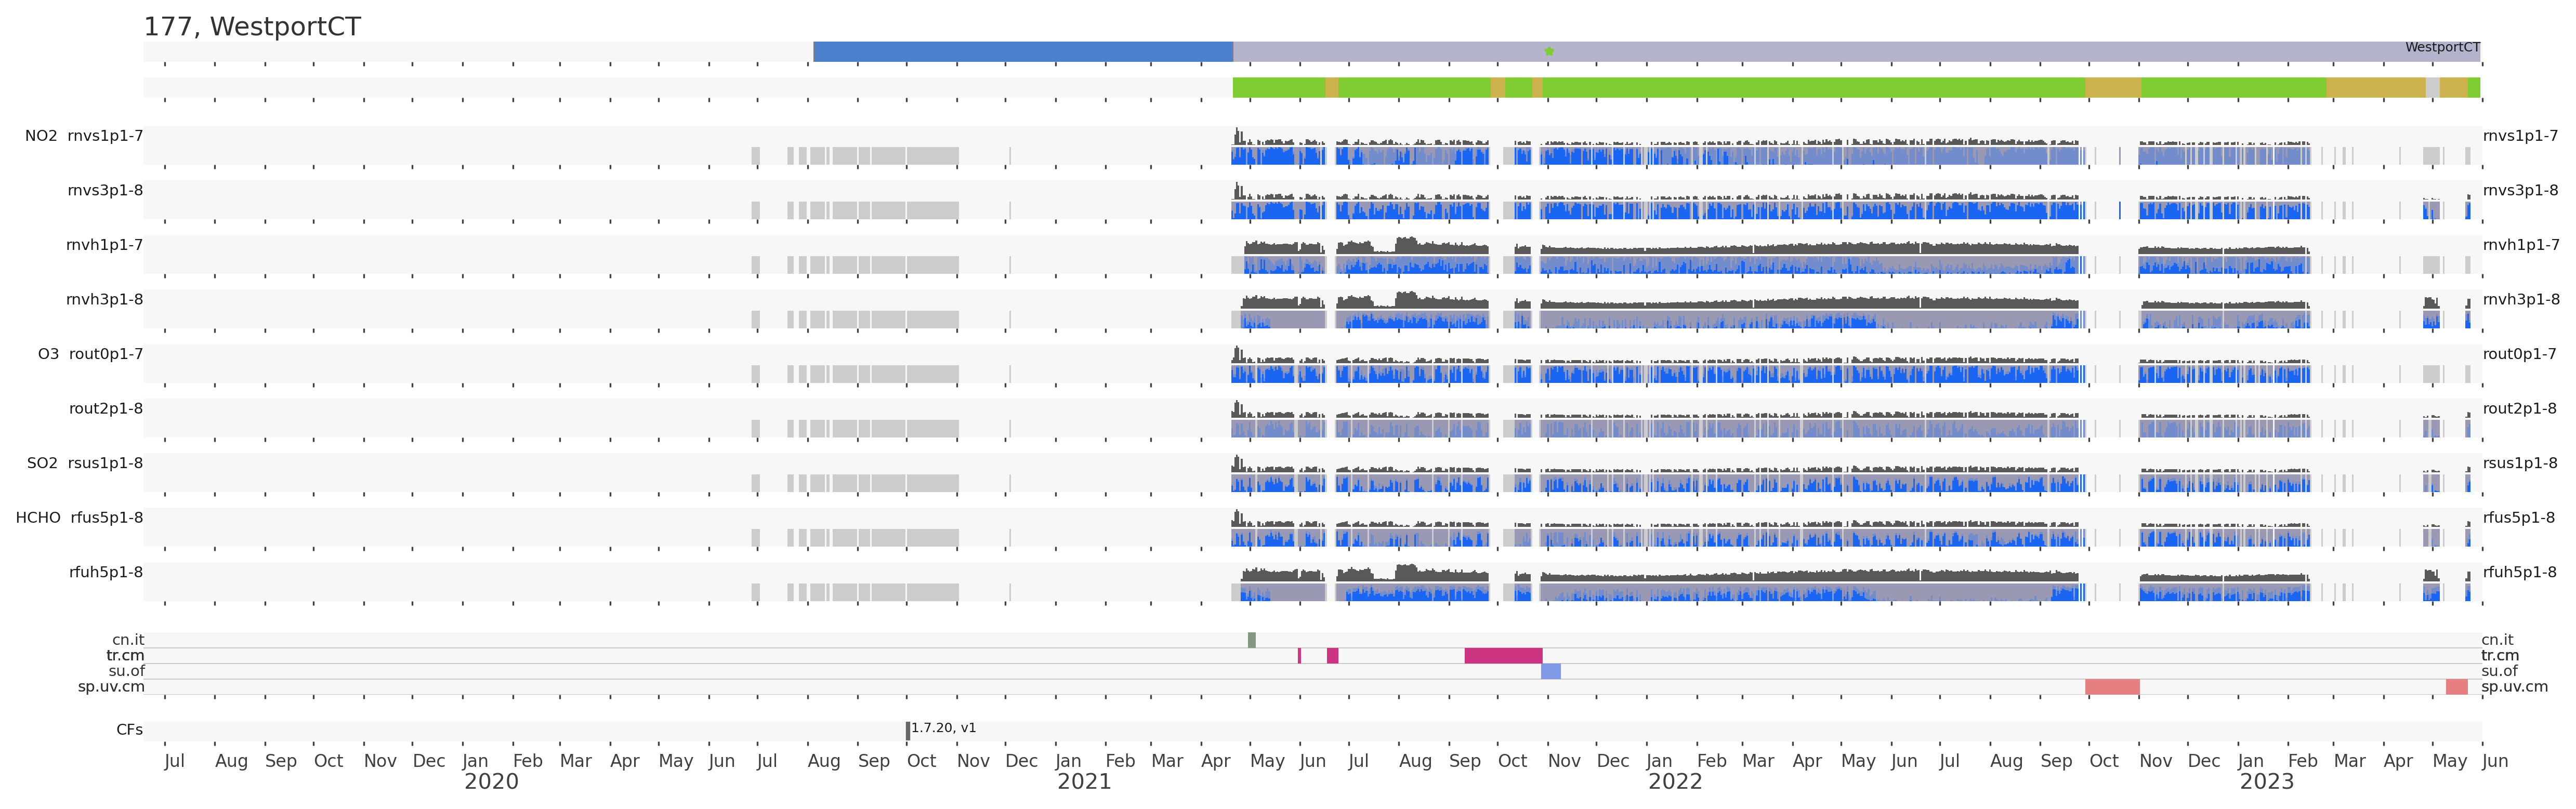
Task: Click the green star marker in top bar
Action: tap(1549, 51)
